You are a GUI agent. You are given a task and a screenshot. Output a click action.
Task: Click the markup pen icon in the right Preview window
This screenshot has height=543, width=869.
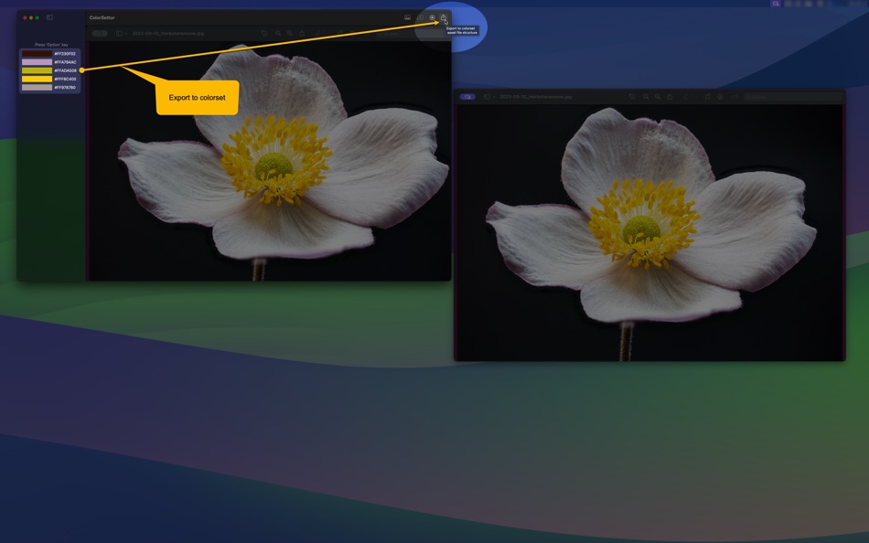pyautogui.click(x=686, y=96)
